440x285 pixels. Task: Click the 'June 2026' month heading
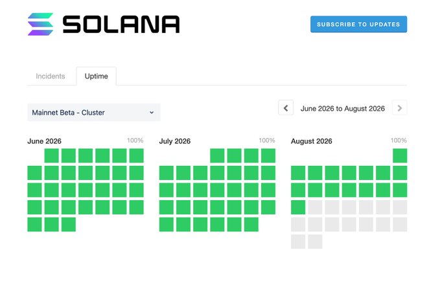(44, 141)
